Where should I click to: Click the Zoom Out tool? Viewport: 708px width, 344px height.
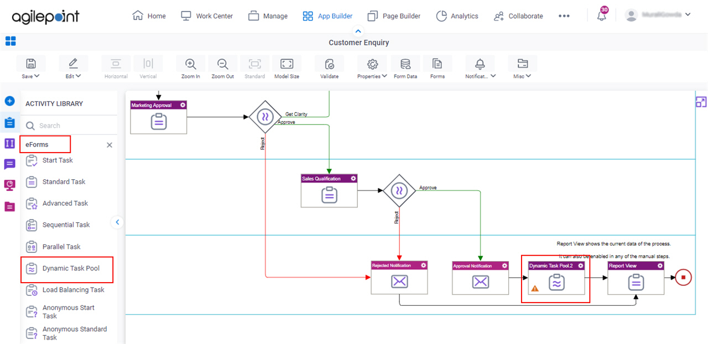(x=222, y=67)
